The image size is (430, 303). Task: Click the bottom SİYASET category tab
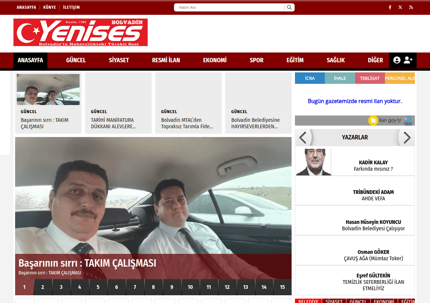pyautogui.click(x=334, y=301)
